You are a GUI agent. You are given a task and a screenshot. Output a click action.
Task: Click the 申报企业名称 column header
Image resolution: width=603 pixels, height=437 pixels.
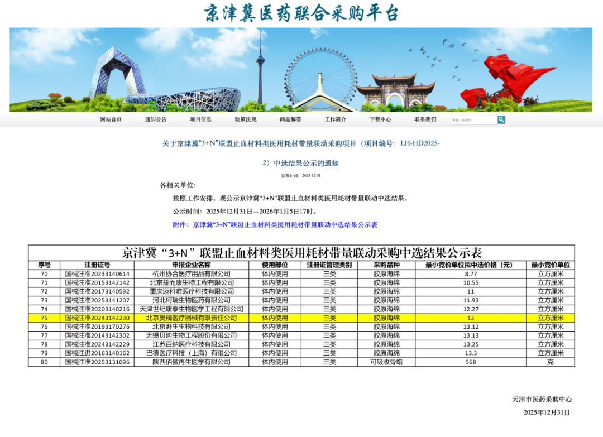[191, 265]
